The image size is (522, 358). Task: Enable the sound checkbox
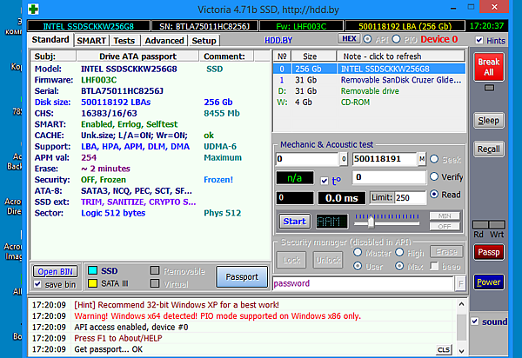(x=475, y=322)
